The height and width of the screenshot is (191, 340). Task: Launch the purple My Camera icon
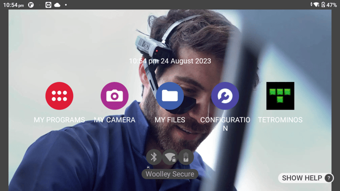point(115,96)
